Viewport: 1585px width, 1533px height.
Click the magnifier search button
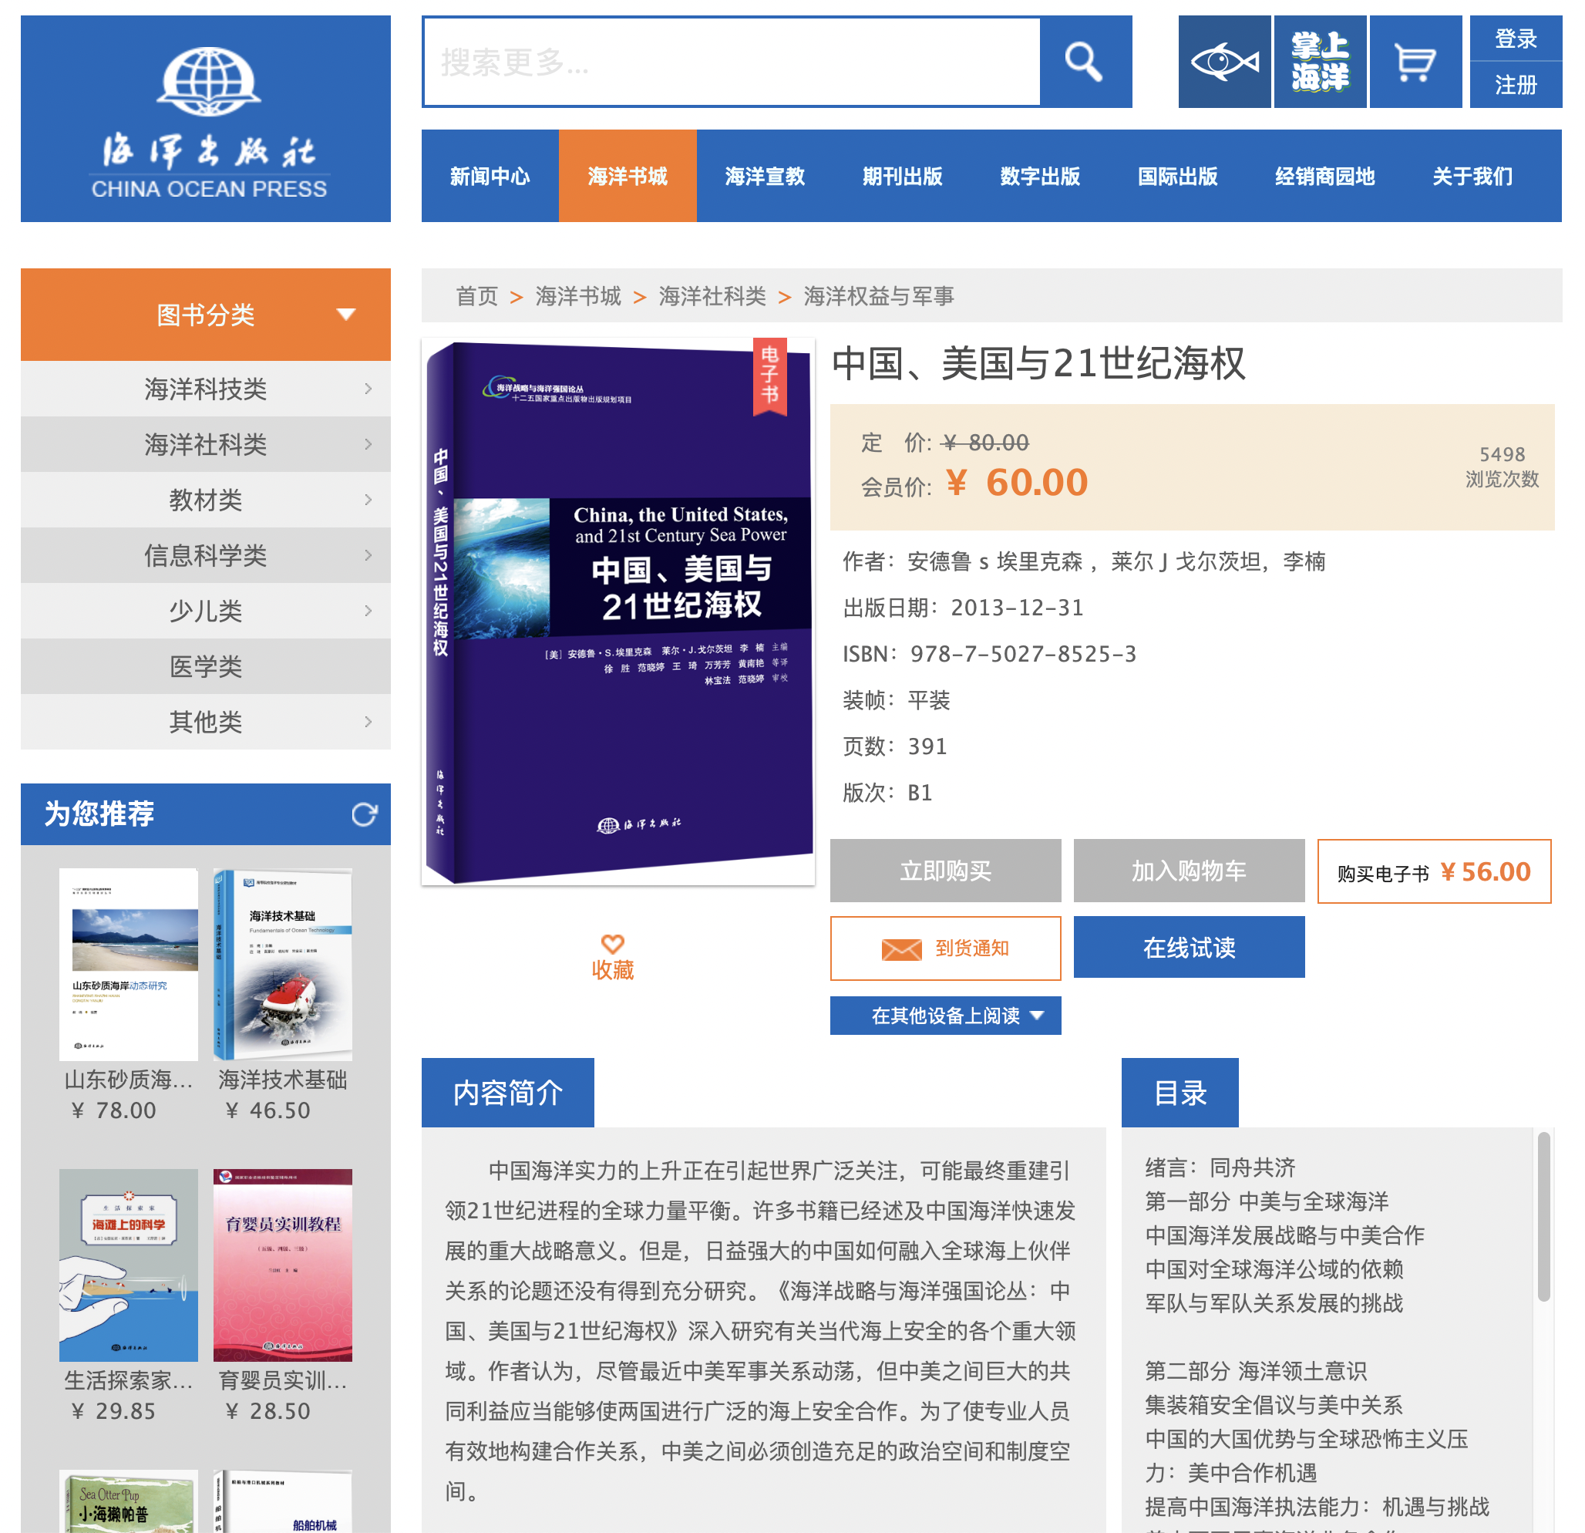click(x=1085, y=62)
